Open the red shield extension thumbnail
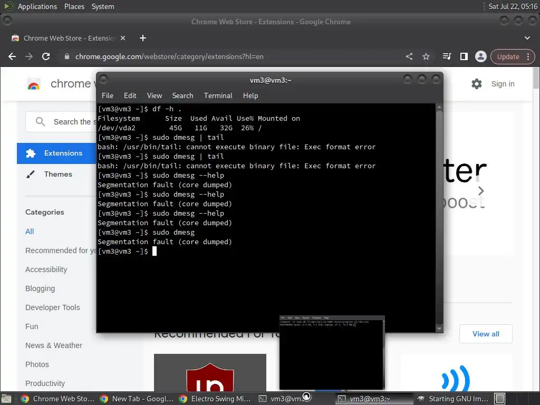This screenshot has height=405, width=540. tap(210, 373)
